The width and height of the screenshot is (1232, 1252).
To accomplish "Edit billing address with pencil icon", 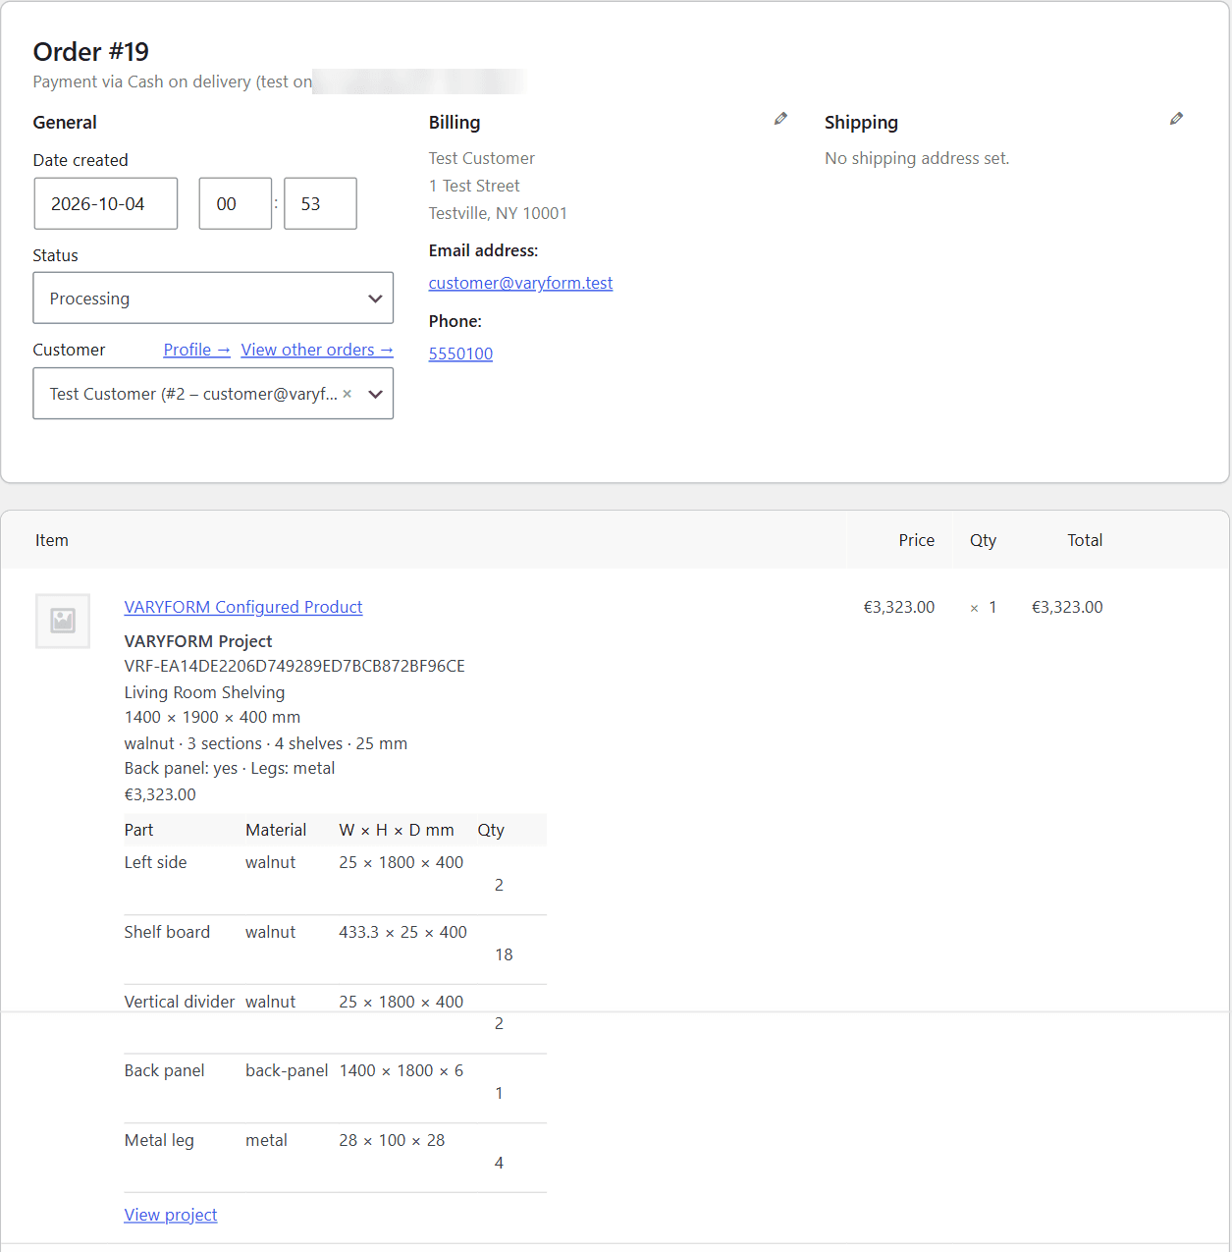I will click(780, 119).
